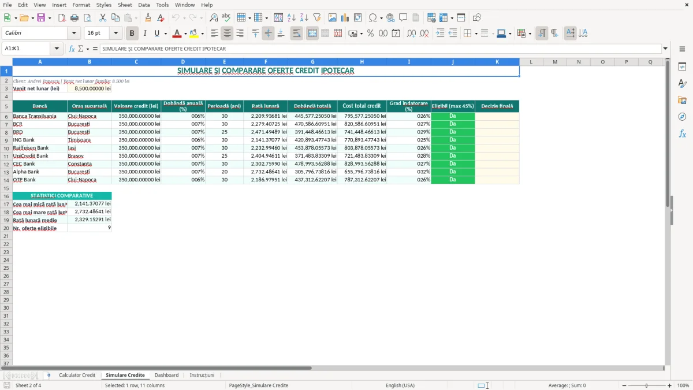Toggle Wrap Text
This screenshot has height=390, width=693.
[x=297, y=34]
